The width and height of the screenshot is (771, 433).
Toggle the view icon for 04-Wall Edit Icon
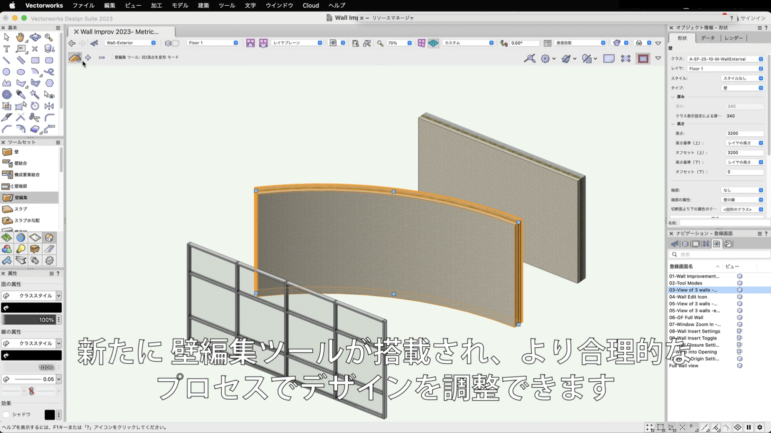[740, 297]
